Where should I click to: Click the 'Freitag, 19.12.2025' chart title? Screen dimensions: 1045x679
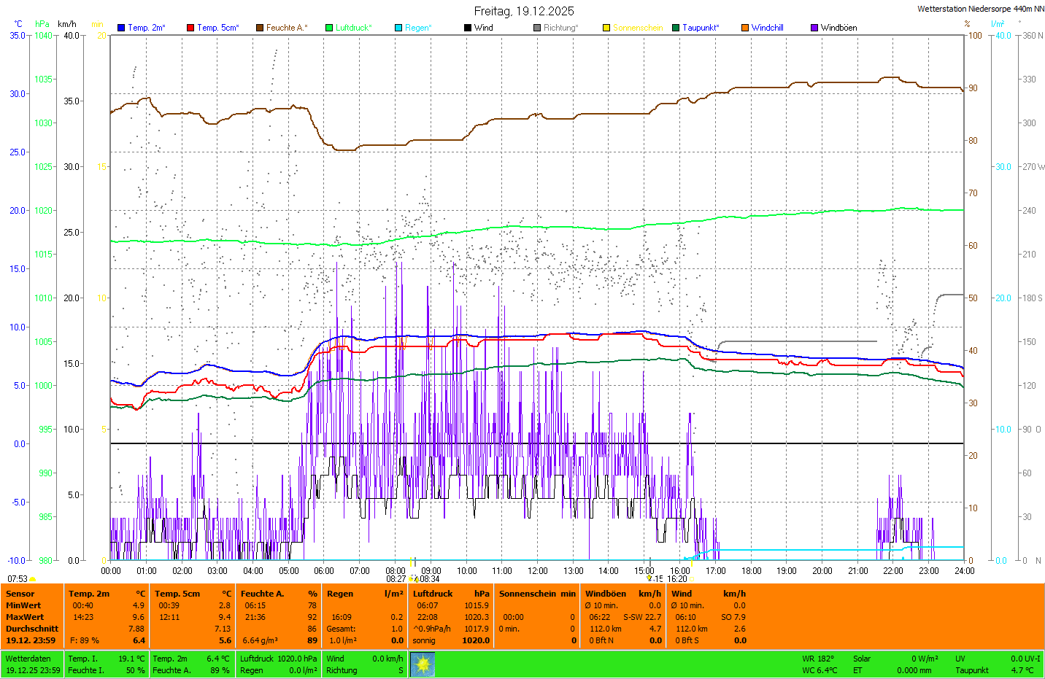pos(523,11)
